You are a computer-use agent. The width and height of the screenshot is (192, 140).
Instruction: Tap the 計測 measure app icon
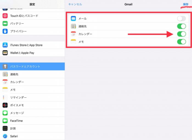(x=5, y=129)
